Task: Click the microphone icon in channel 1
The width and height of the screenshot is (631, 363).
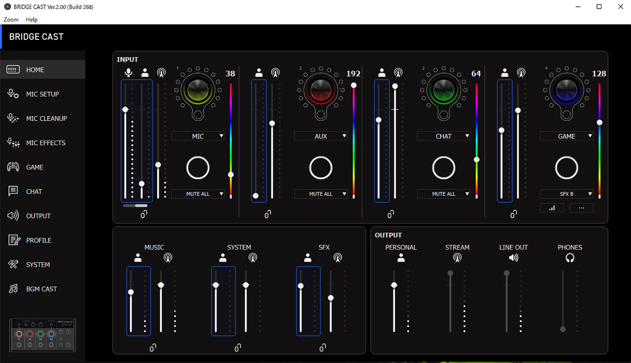Action: pos(129,73)
